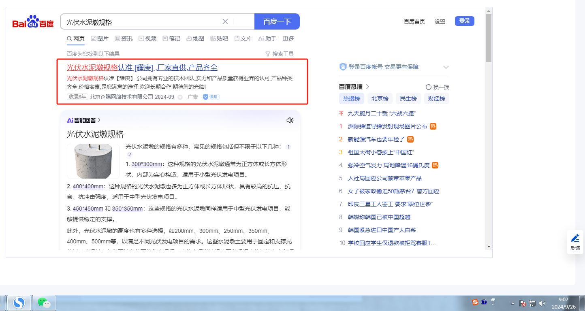This screenshot has height=311, width=585.
Task: Open the 反馈 feedback pencil icon
Action: 575,242
